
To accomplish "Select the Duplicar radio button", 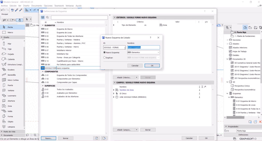I will click(104, 58).
